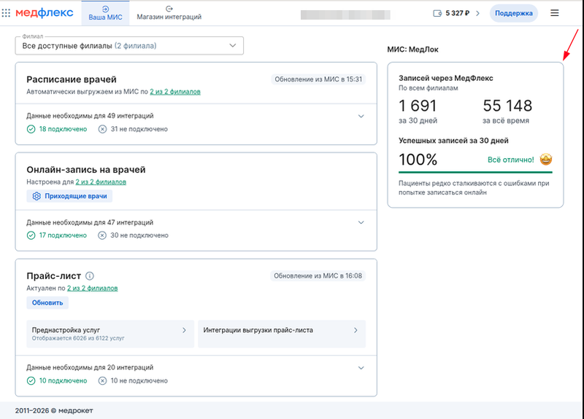Click the green check icon next to 18 подключено
This screenshot has width=584, height=419.
tap(31, 129)
